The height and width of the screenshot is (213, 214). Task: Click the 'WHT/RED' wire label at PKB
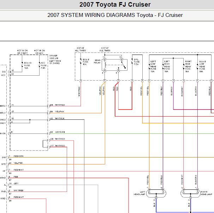click(19, 190)
